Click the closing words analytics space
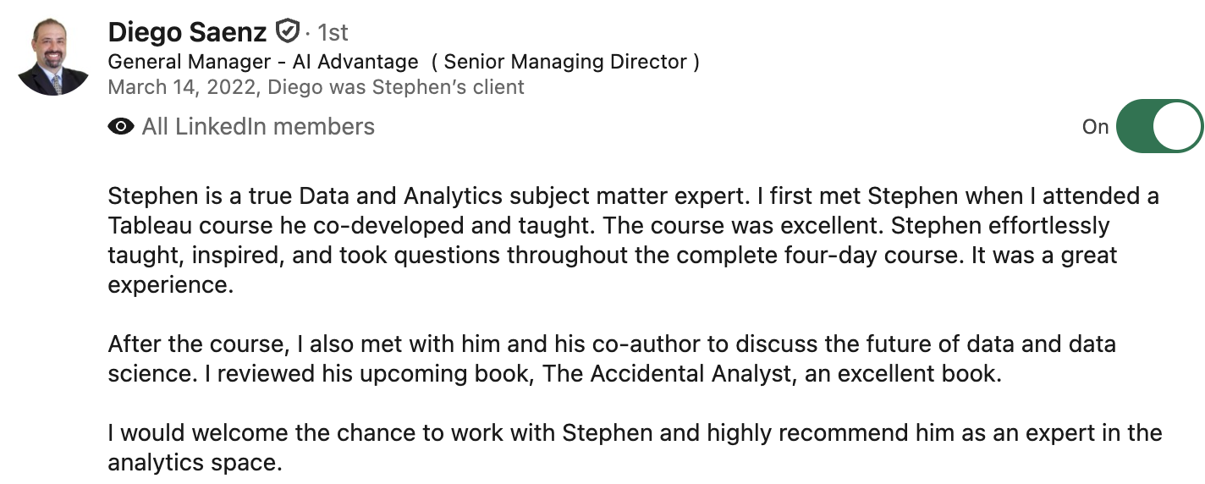1205x484 pixels. click(194, 464)
